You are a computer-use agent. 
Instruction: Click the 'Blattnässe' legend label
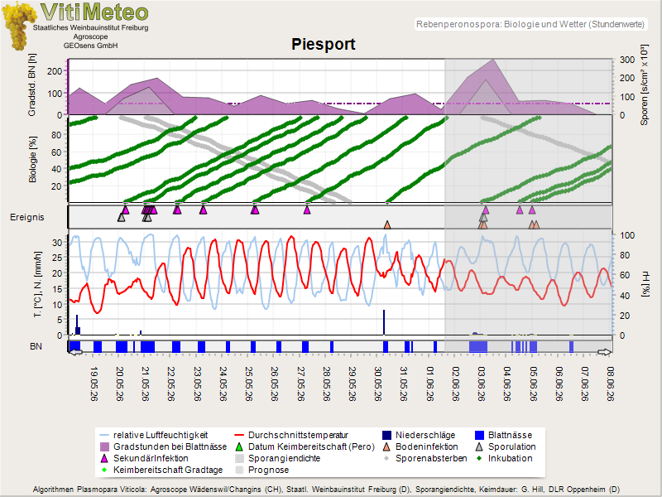tap(510, 435)
